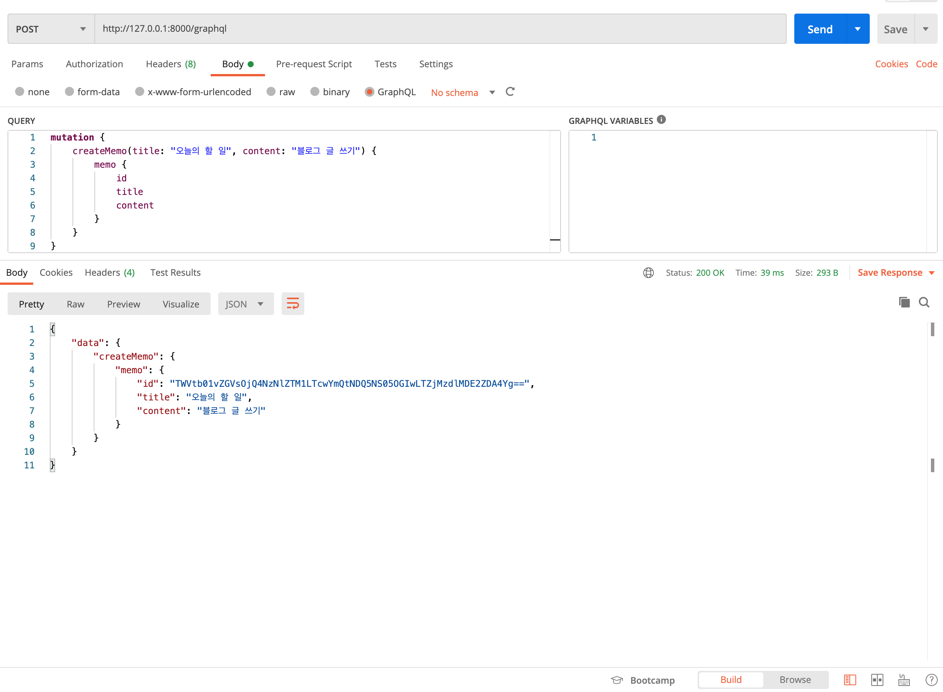Click the Send button
943x692 pixels.
coord(820,29)
